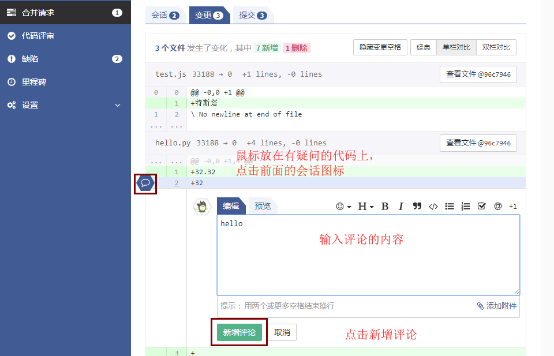Image resolution: width=554 pixels, height=356 pixels.
Task: Click 查看文件 for test.js
Action: click(478, 74)
